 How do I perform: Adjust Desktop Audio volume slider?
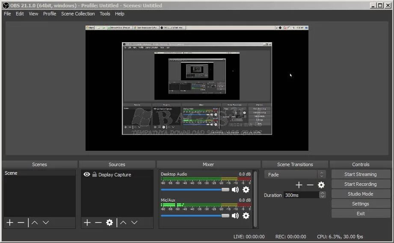tap(195, 190)
